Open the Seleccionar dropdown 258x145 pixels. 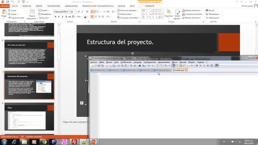(213, 18)
